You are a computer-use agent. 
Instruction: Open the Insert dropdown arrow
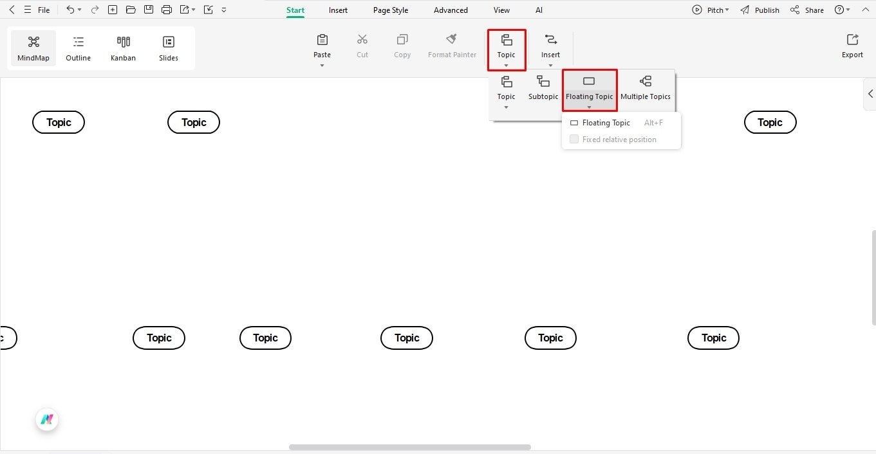tap(550, 65)
